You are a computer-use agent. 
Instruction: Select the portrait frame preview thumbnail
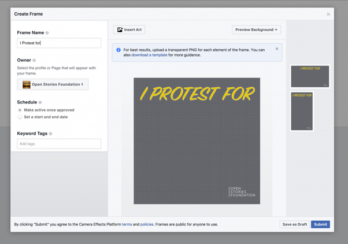click(302, 111)
